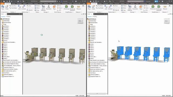
Task: Click Measure tool in left window
Action: click(79, 7)
